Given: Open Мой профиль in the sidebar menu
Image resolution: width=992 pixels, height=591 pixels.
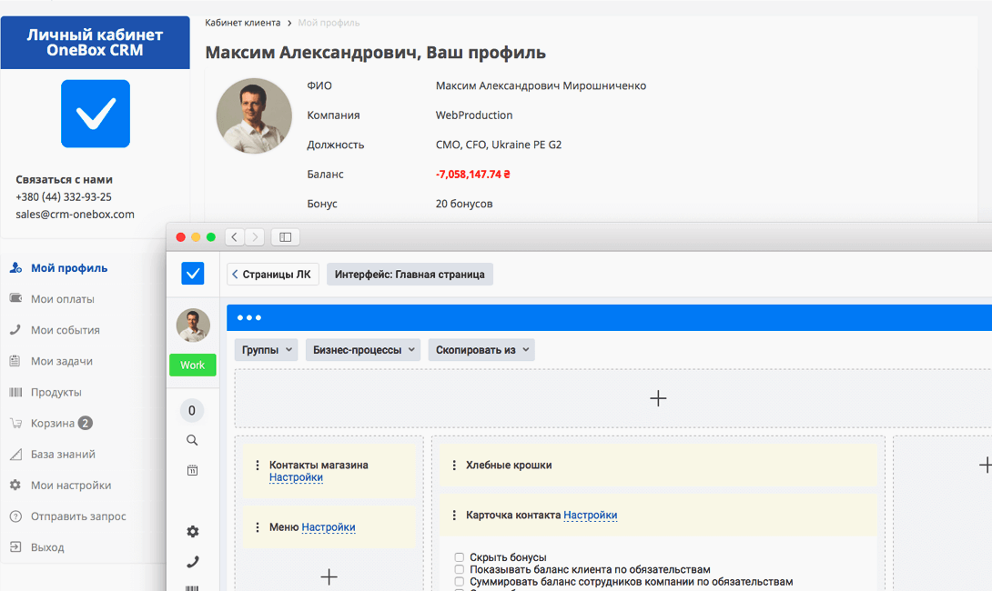Looking at the screenshot, I should [69, 268].
